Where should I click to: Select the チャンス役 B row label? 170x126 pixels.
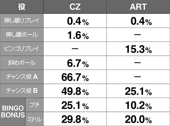(22, 91)
